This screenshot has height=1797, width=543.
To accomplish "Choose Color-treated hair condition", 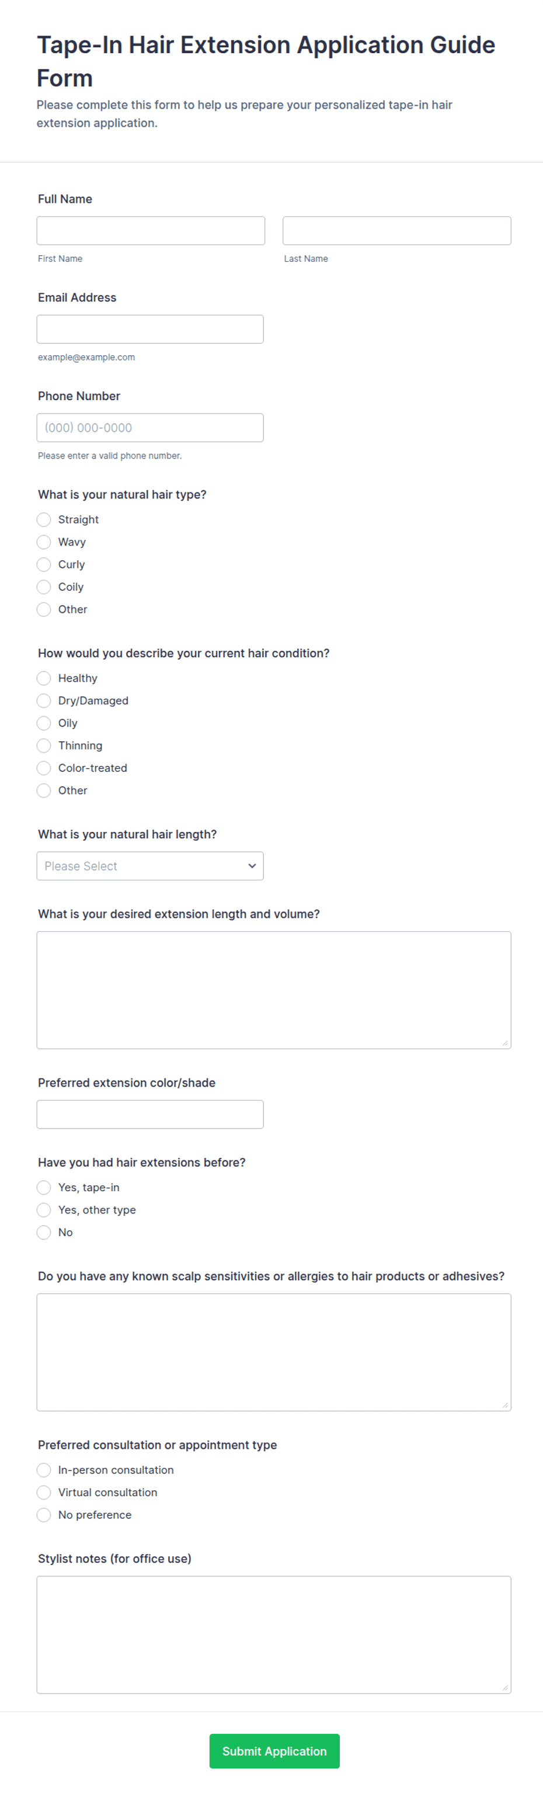I will [44, 768].
